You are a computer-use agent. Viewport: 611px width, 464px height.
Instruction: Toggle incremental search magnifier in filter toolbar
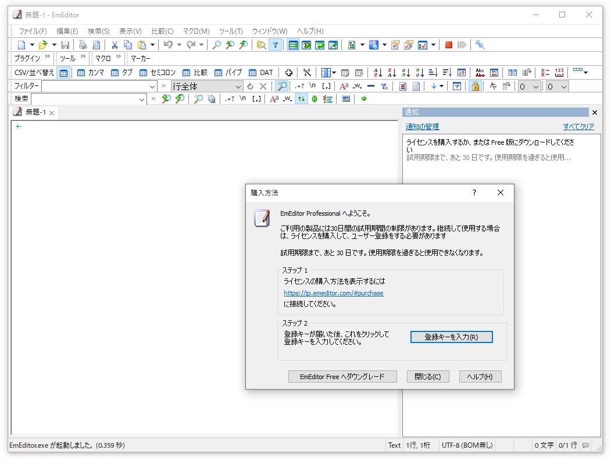click(282, 86)
